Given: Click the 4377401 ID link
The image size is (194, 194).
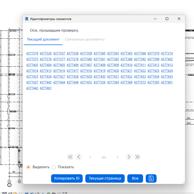Looking at the screenshot, I should click(x=167, y=82).
